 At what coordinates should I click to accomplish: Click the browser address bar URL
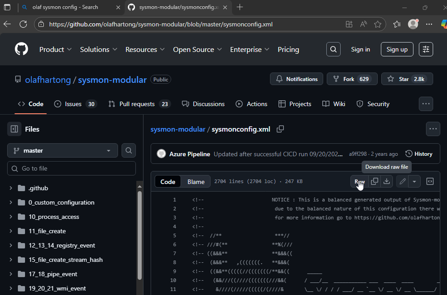[161, 24]
